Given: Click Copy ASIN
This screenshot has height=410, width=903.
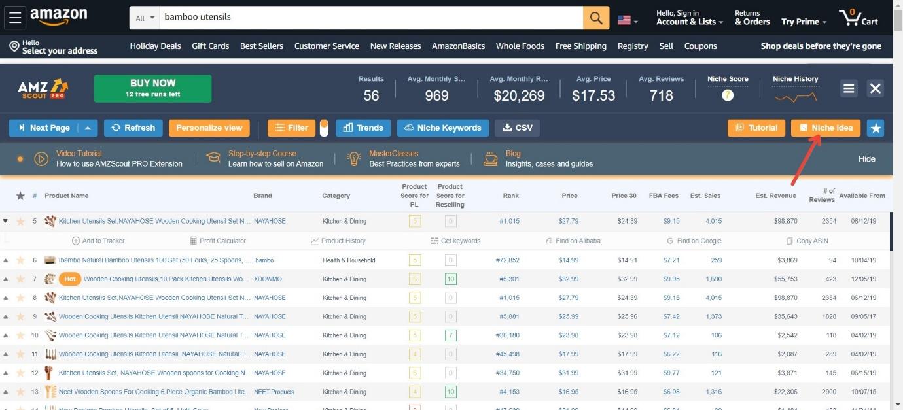Looking at the screenshot, I should click(x=807, y=241).
